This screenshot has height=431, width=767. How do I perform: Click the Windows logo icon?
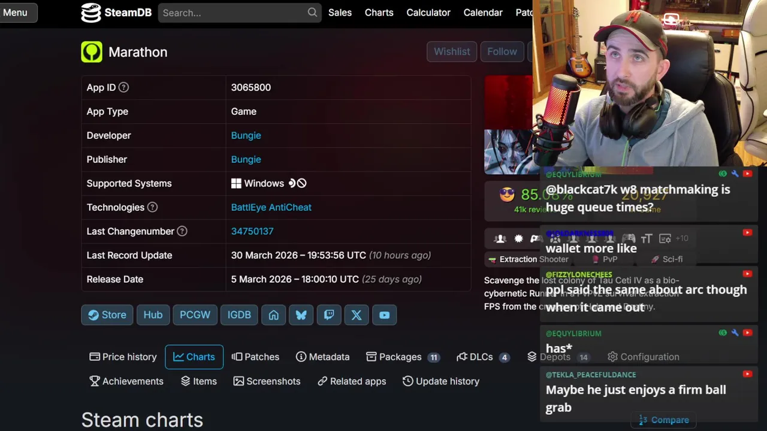[236, 183]
